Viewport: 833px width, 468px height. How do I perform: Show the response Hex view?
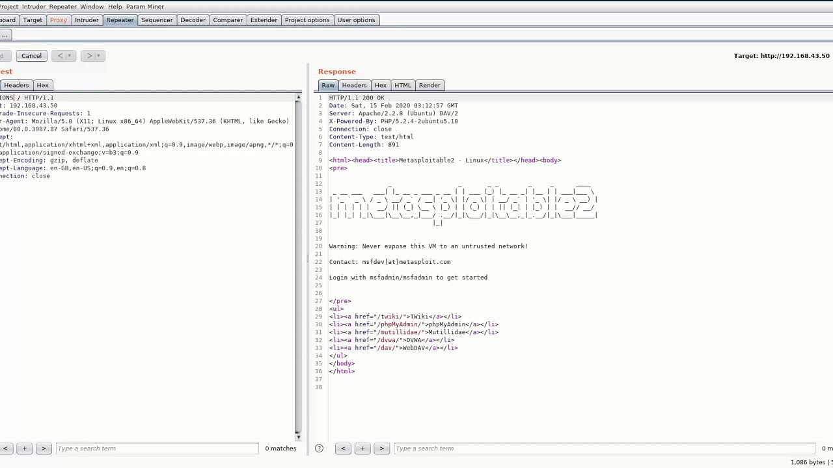[381, 85]
